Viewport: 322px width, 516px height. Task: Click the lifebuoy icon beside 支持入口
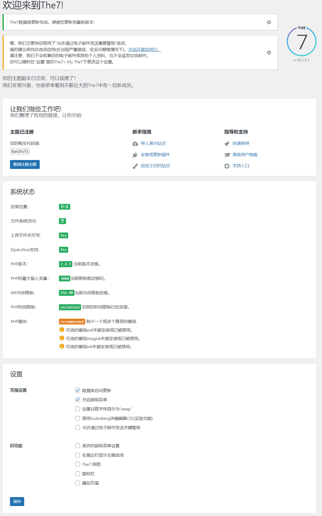(x=227, y=166)
